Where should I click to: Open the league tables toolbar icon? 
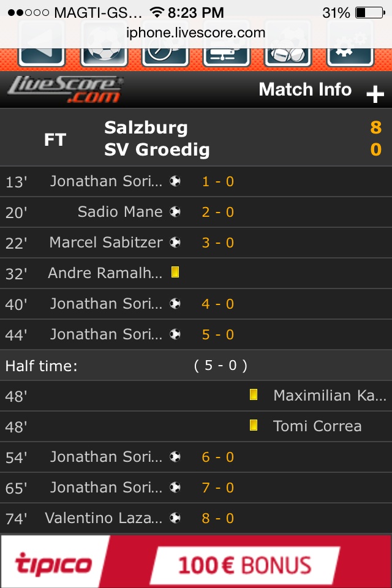(x=226, y=54)
